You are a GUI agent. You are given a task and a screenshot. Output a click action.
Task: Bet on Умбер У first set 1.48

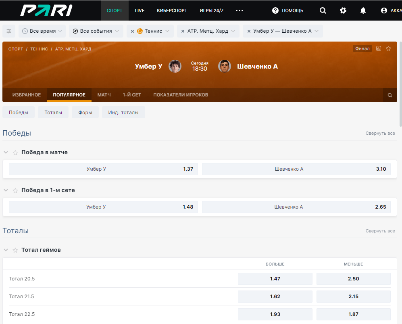(103, 207)
